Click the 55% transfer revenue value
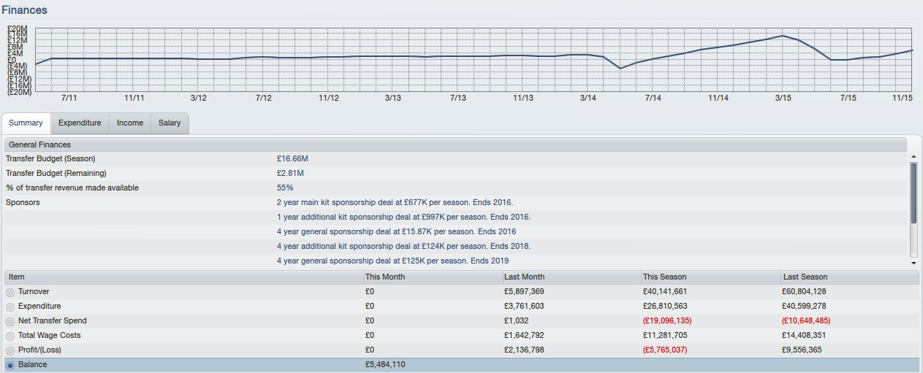The width and height of the screenshot is (923, 373). click(x=285, y=188)
